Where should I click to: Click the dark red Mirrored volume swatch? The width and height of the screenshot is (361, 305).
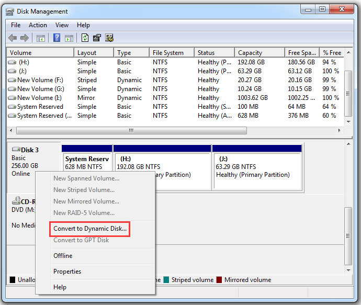219,280
